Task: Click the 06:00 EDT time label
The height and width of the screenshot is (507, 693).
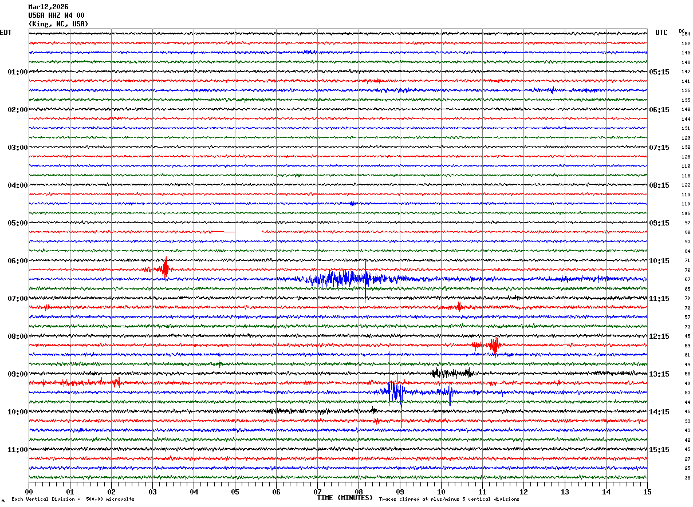Action: tap(17, 261)
